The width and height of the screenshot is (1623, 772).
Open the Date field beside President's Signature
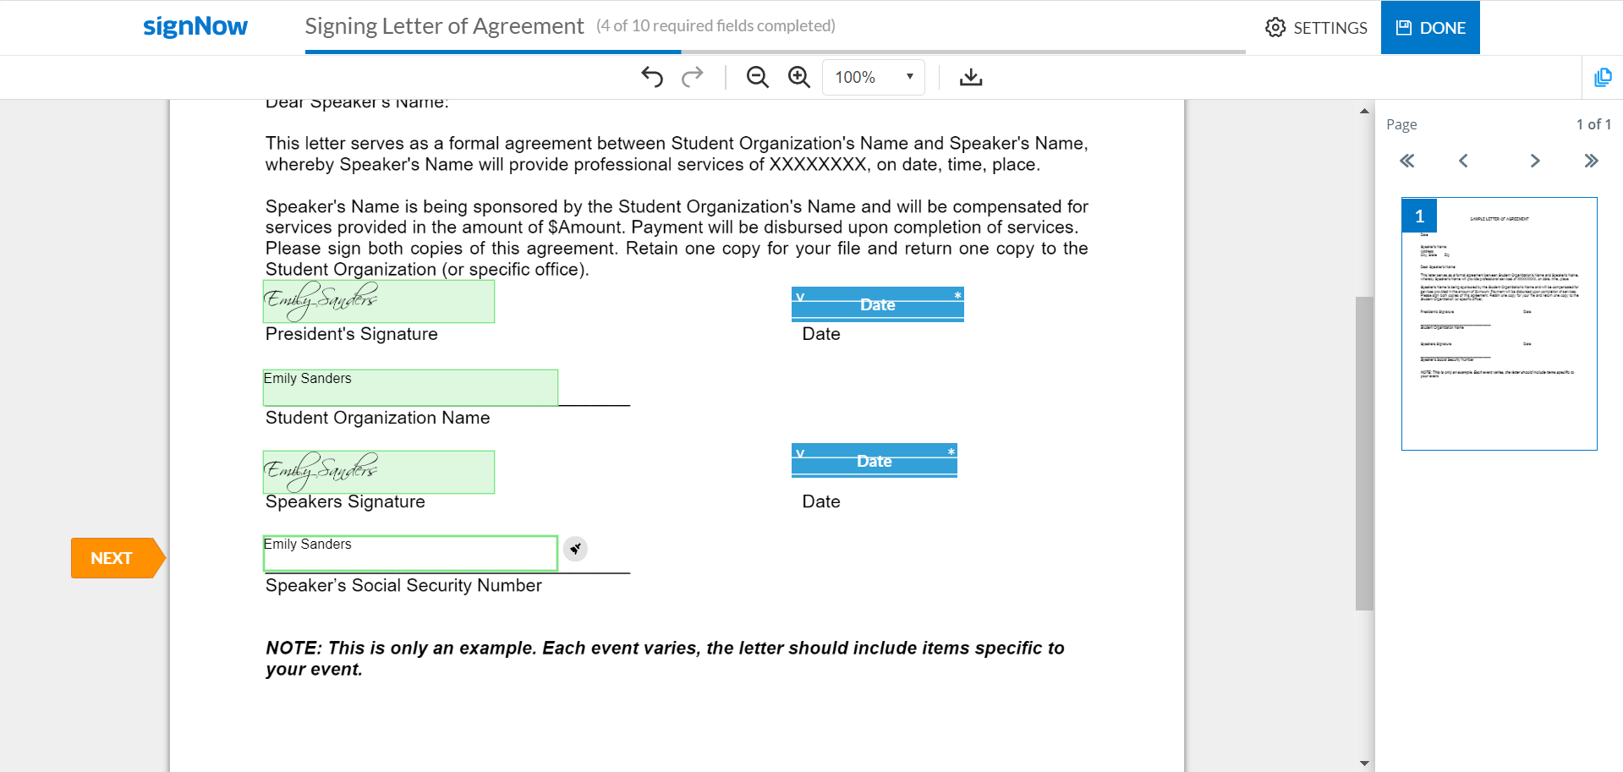[x=878, y=304]
